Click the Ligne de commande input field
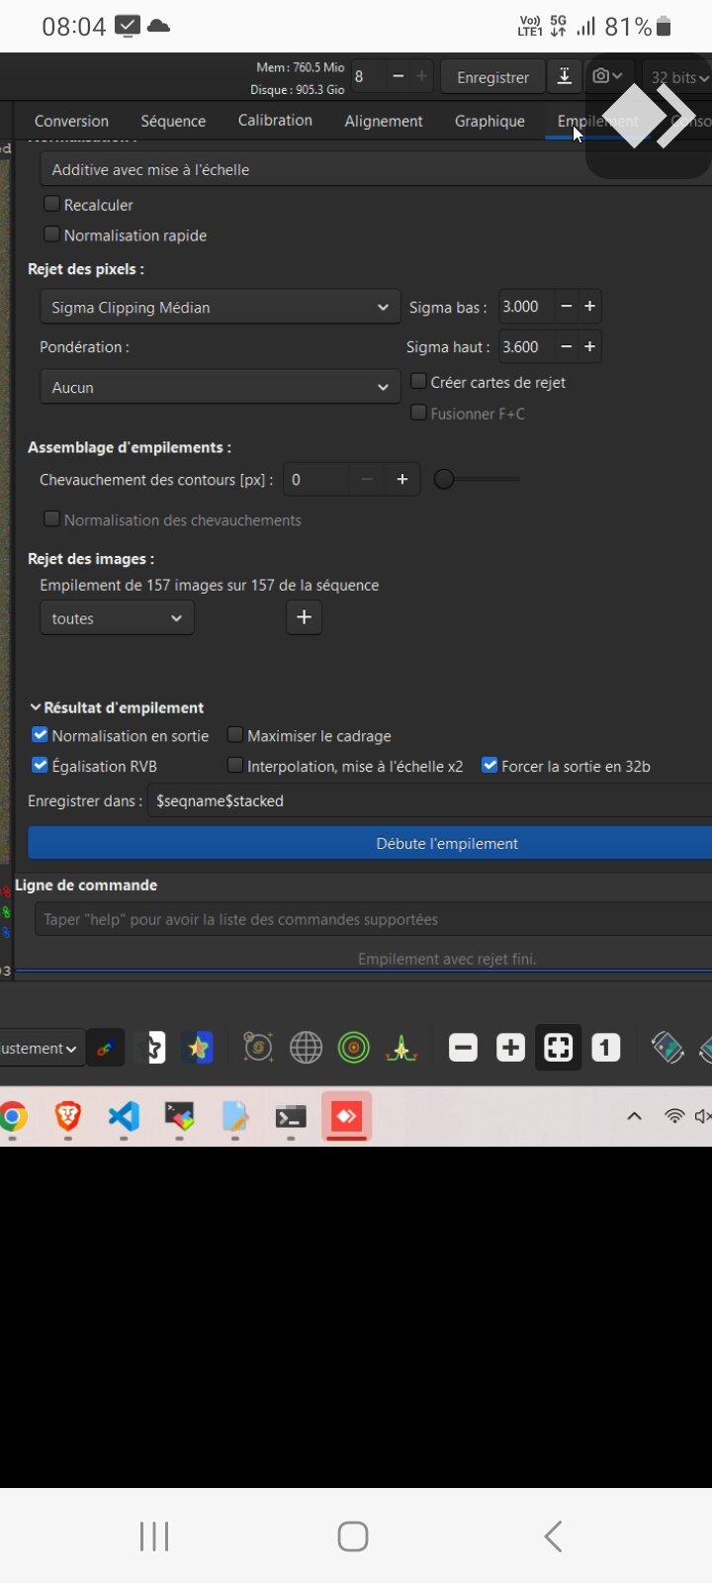 click(x=373, y=919)
